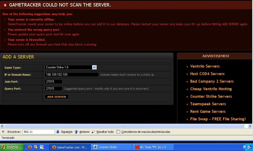Go to Counter Strike Servers link
253x151 pixels.
(x=211, y=96)
